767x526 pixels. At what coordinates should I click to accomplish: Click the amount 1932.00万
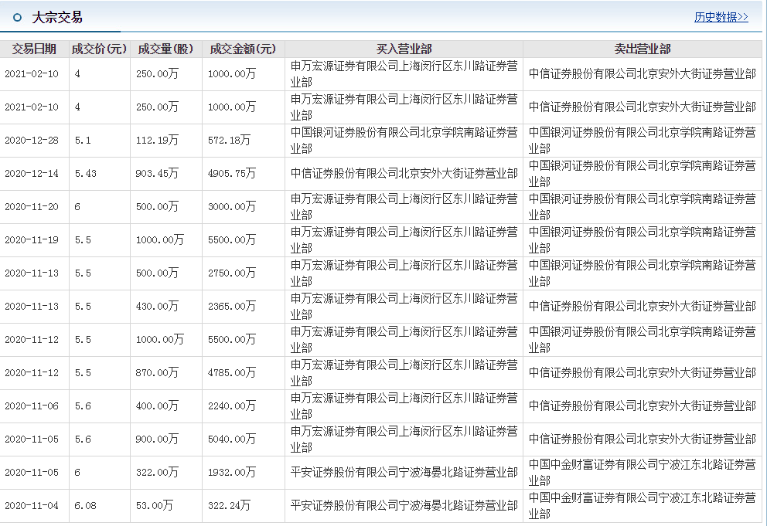232,473
